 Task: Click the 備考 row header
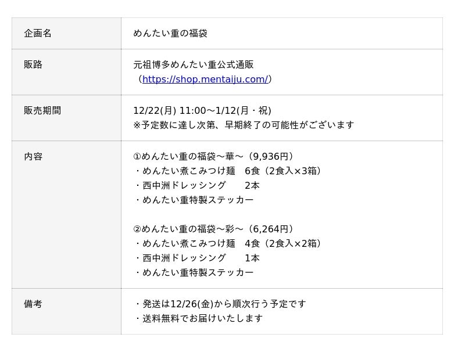[x=33, y=304]
